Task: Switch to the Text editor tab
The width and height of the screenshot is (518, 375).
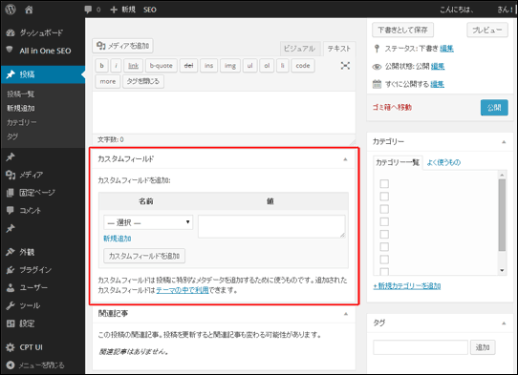Action: coord(339,49)
